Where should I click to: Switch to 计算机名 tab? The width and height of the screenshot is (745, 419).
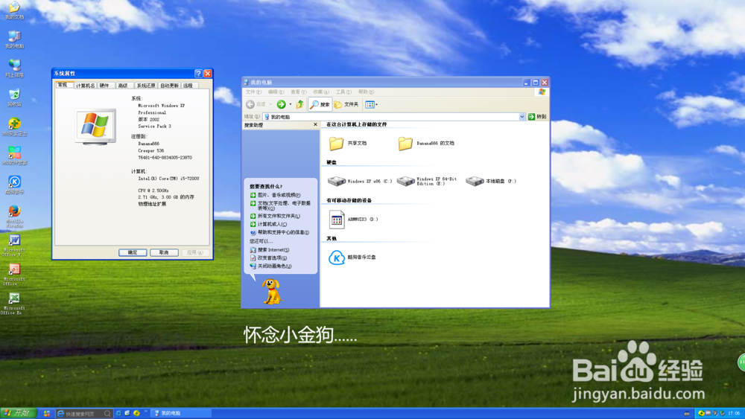(86, 86)
